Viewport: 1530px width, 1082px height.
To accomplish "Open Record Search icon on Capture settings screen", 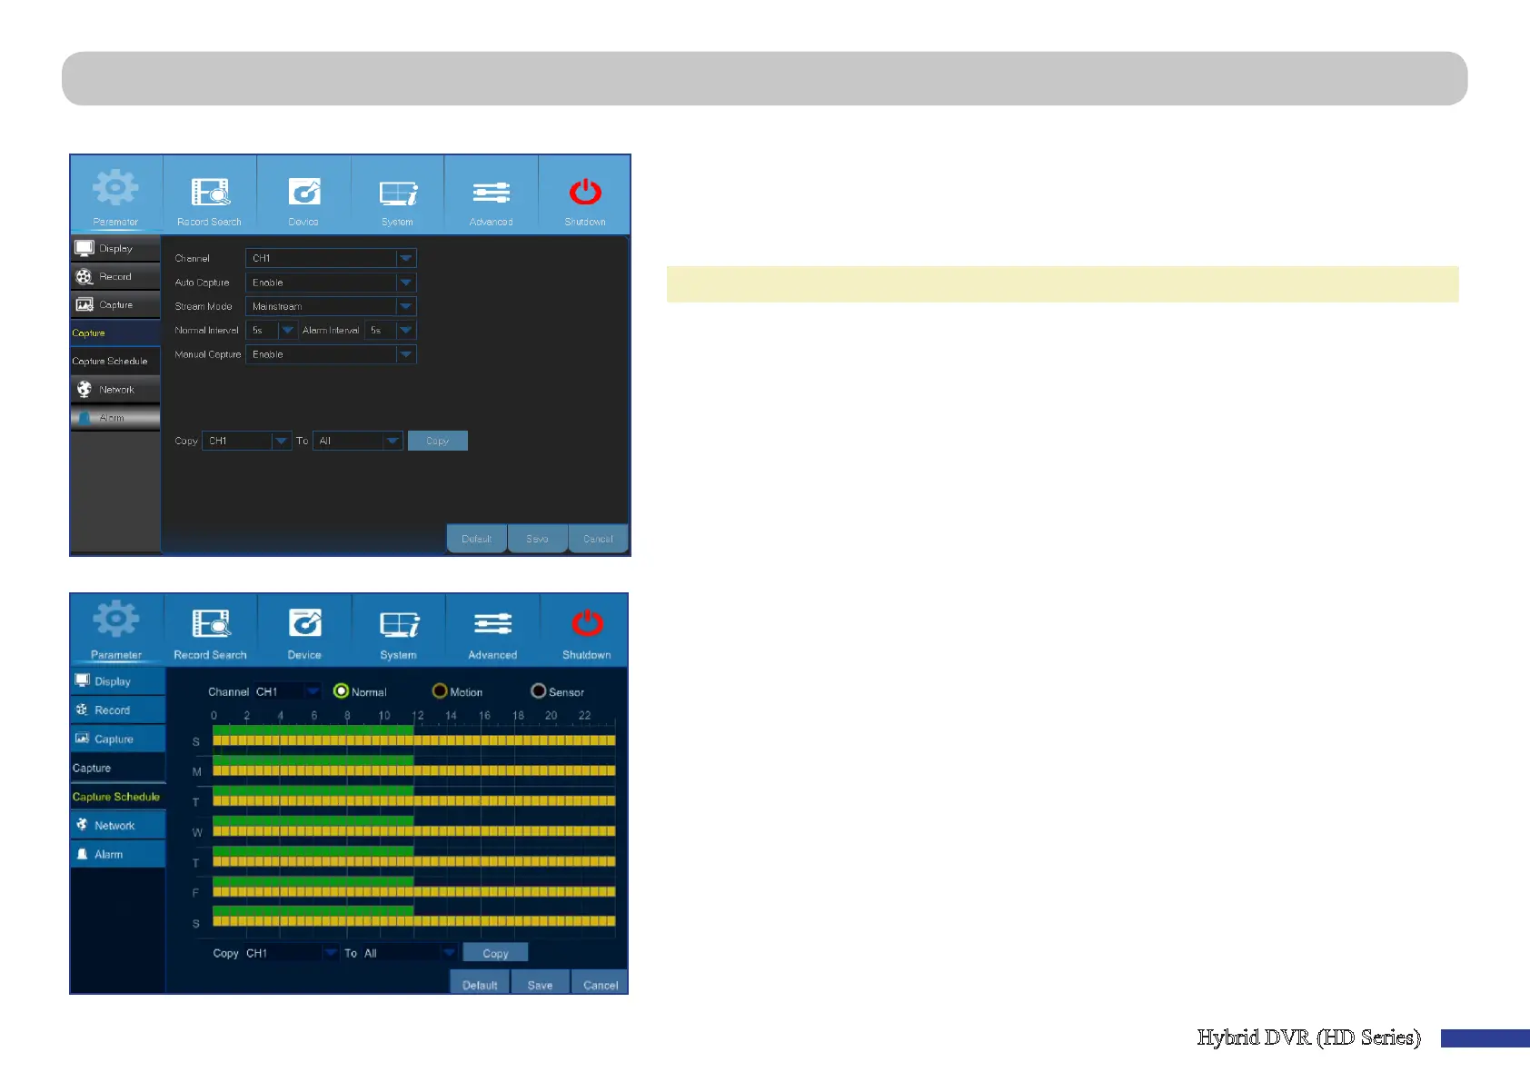I will pos(210,191).
